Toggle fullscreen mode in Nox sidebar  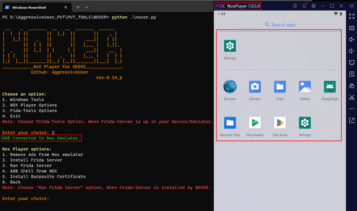[x=352, y=16]
